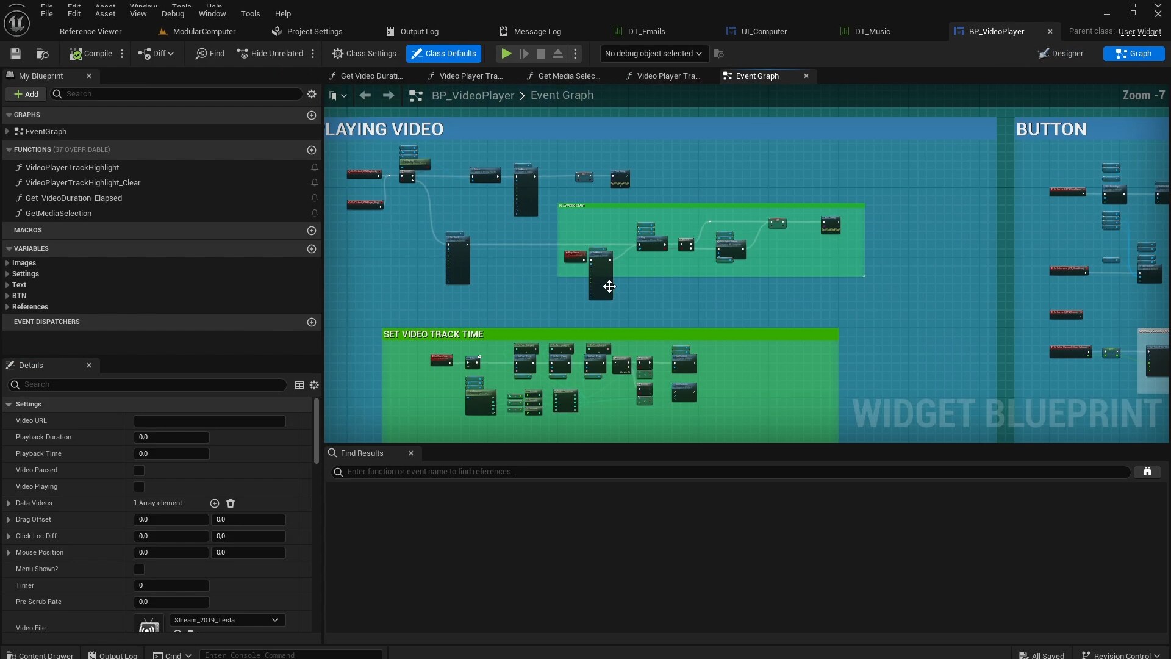The image size is (1171, 659).
Task: Switch to Designer mode
Action: point(1061,54)
